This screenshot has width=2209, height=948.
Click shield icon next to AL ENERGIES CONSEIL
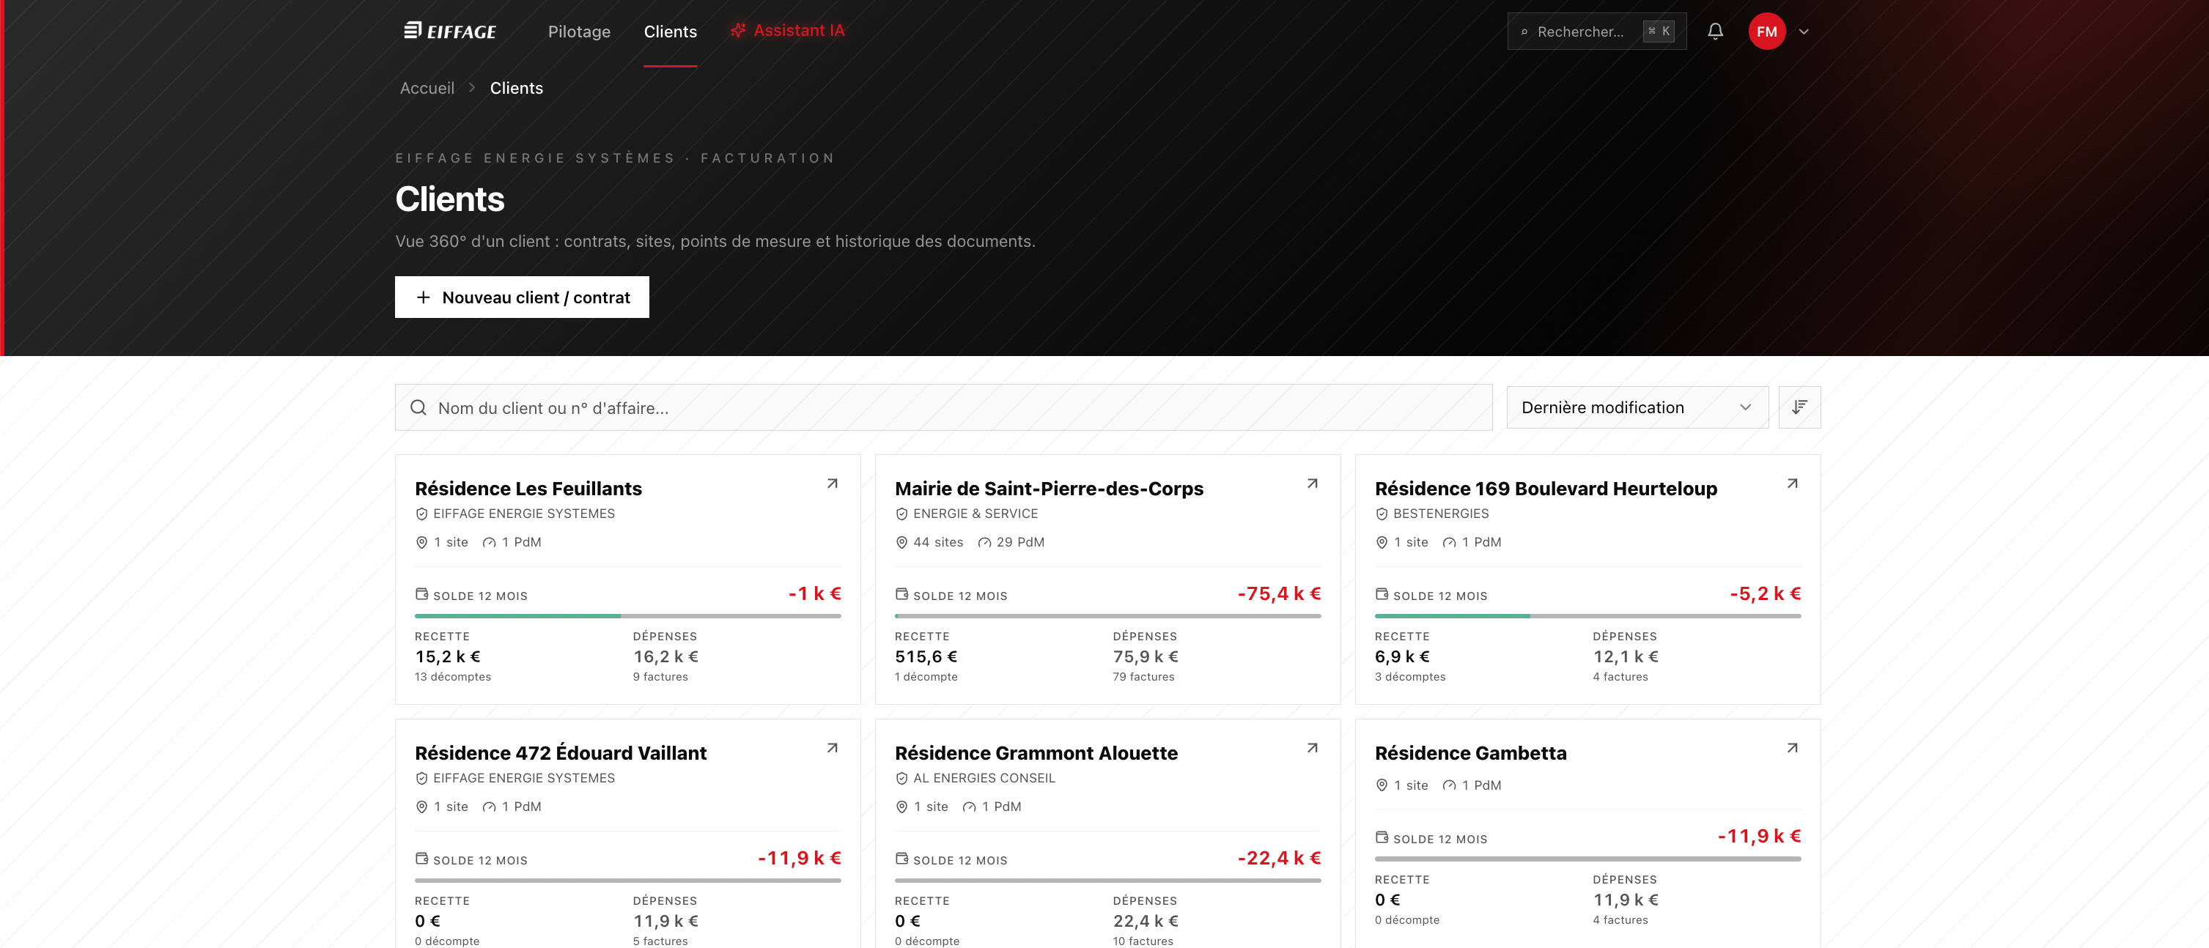901,778
